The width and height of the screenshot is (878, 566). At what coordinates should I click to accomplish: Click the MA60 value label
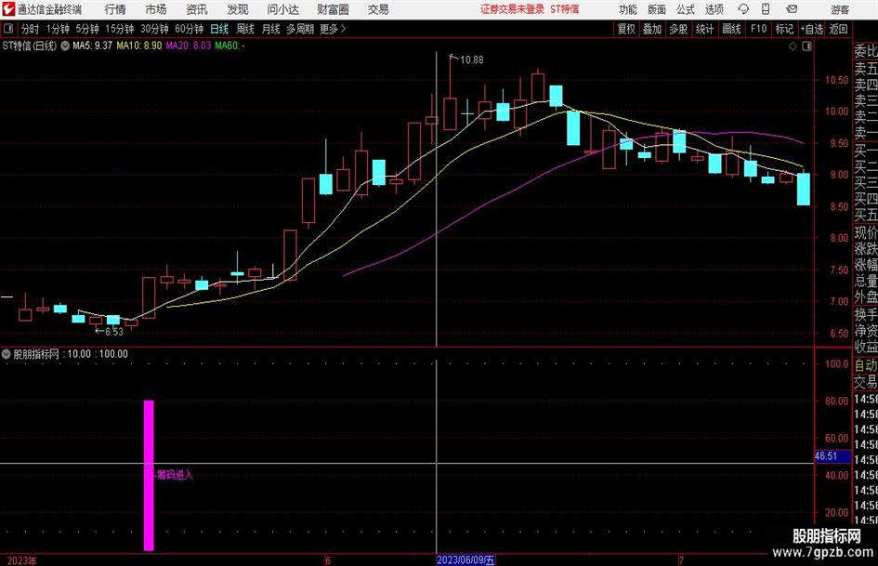click(229, 46)
